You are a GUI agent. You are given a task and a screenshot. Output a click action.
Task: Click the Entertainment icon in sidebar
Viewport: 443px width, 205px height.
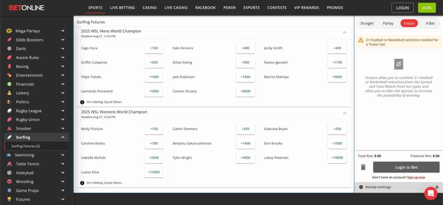tap(9, 75)
